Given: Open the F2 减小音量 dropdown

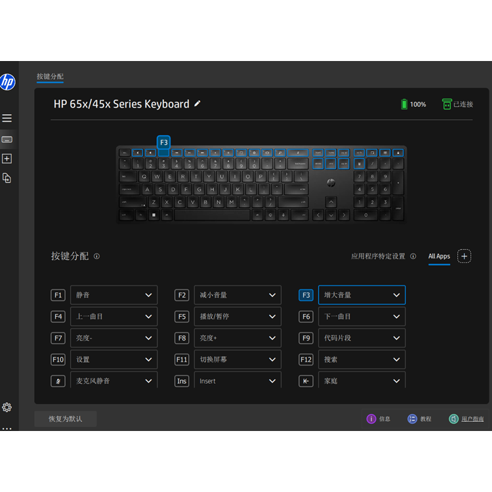Looking at the screenshot, I should coord(237,295).
